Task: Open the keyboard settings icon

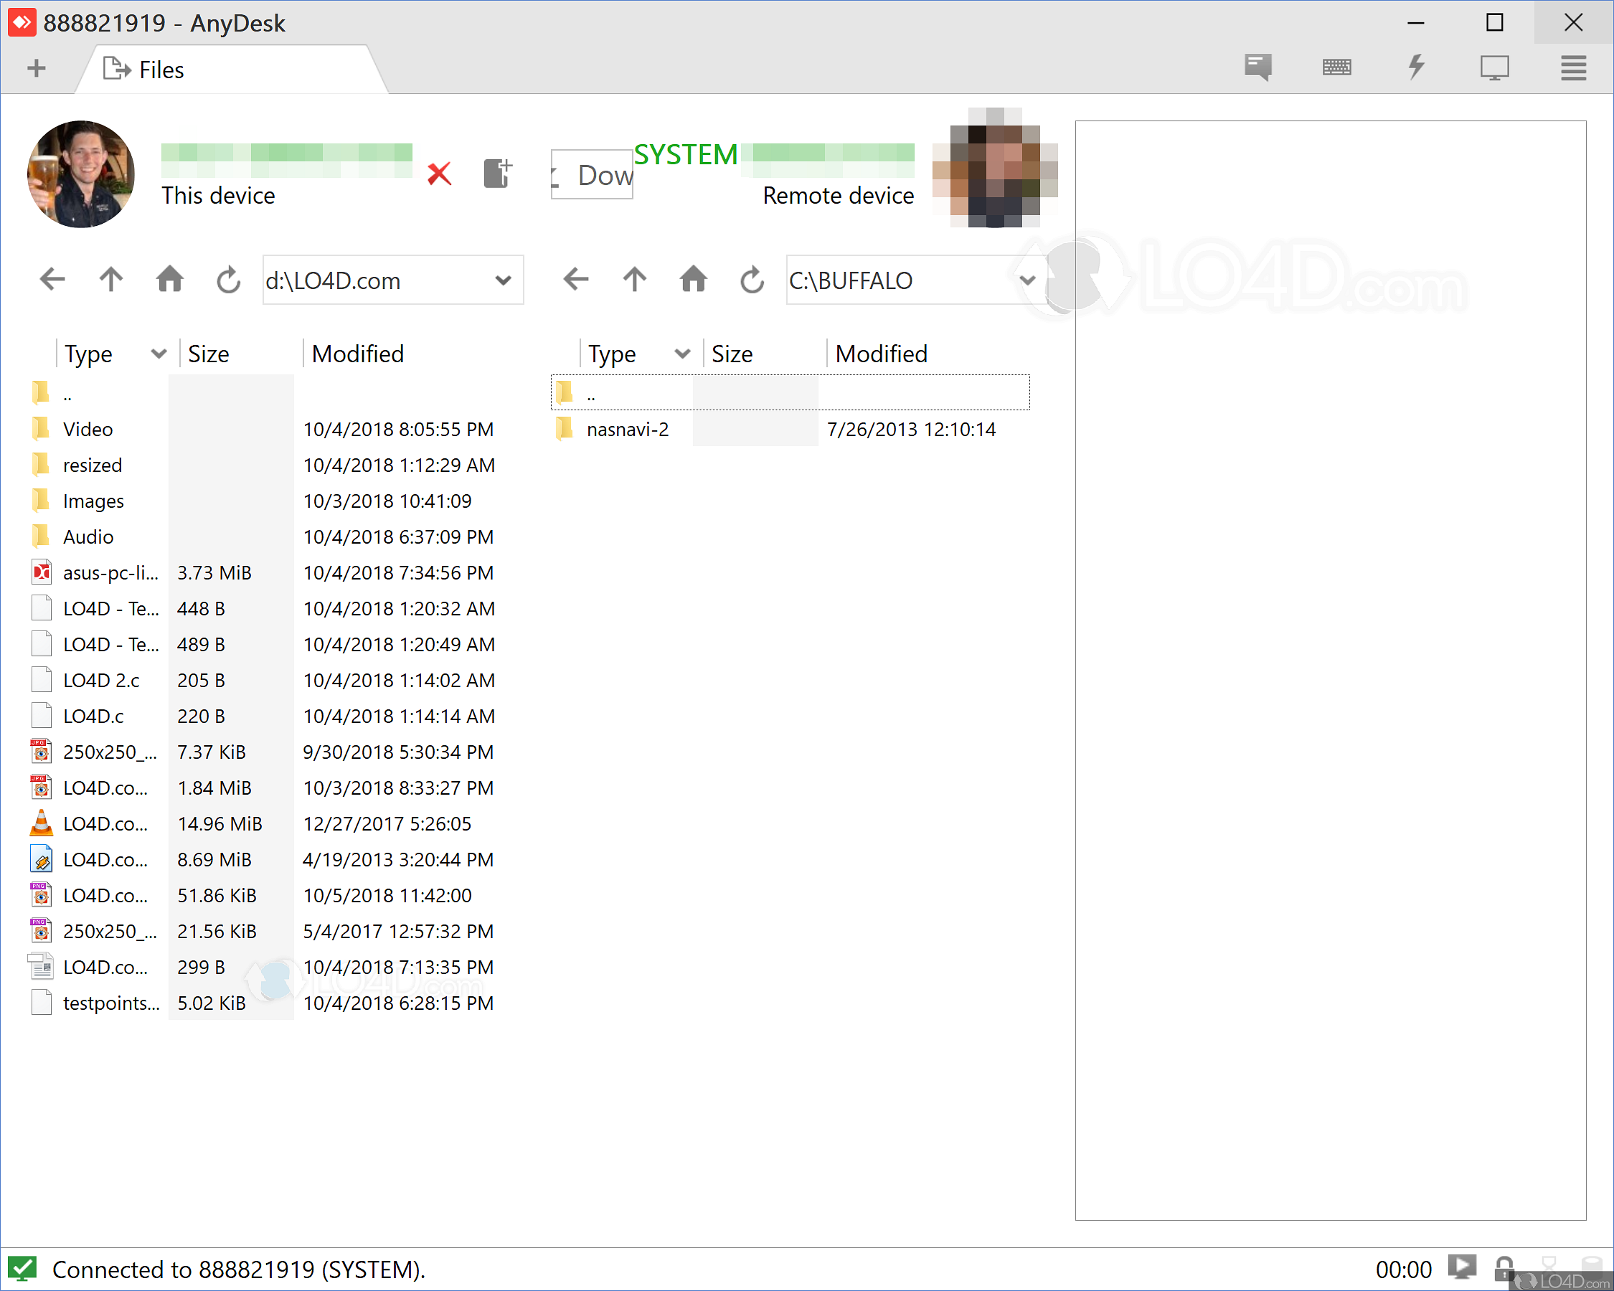Action: click(x=1336, y=67)
